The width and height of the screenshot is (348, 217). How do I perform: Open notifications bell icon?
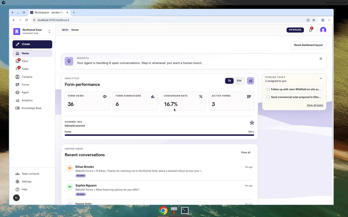310,30
